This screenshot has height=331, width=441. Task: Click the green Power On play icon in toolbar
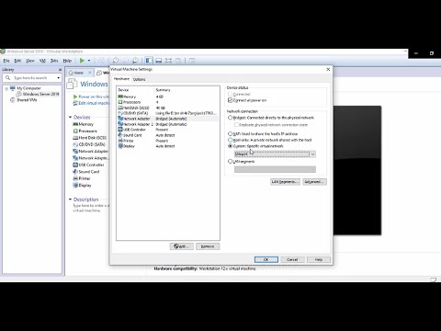click(x=82, y=61)
